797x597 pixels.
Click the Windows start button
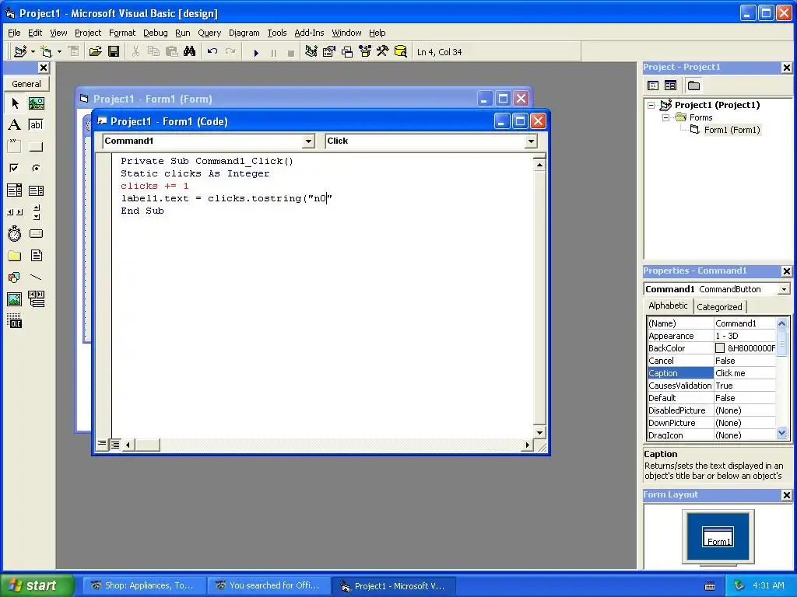point(37,585)
